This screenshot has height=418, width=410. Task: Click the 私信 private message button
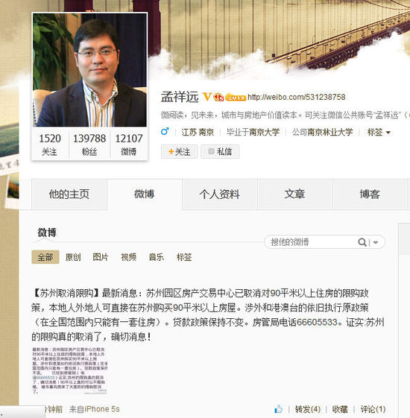pos(220,152)
